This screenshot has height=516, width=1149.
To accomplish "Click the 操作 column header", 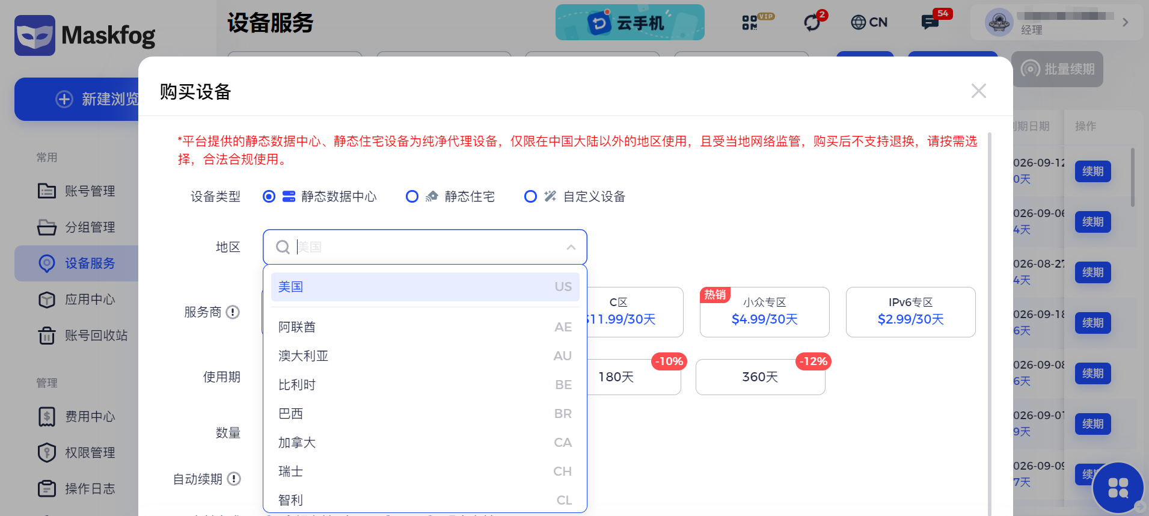I will [x=1085, y=126].
